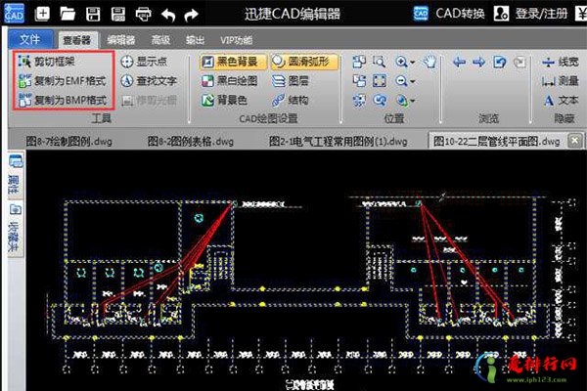Click 登录/注册 to log in
The height and width of the screenshot is (391, 587).
(530, 14)
